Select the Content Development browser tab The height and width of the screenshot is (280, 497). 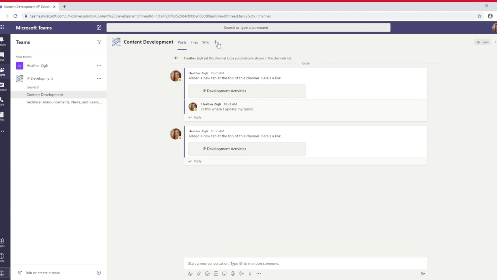coord(27,7)
